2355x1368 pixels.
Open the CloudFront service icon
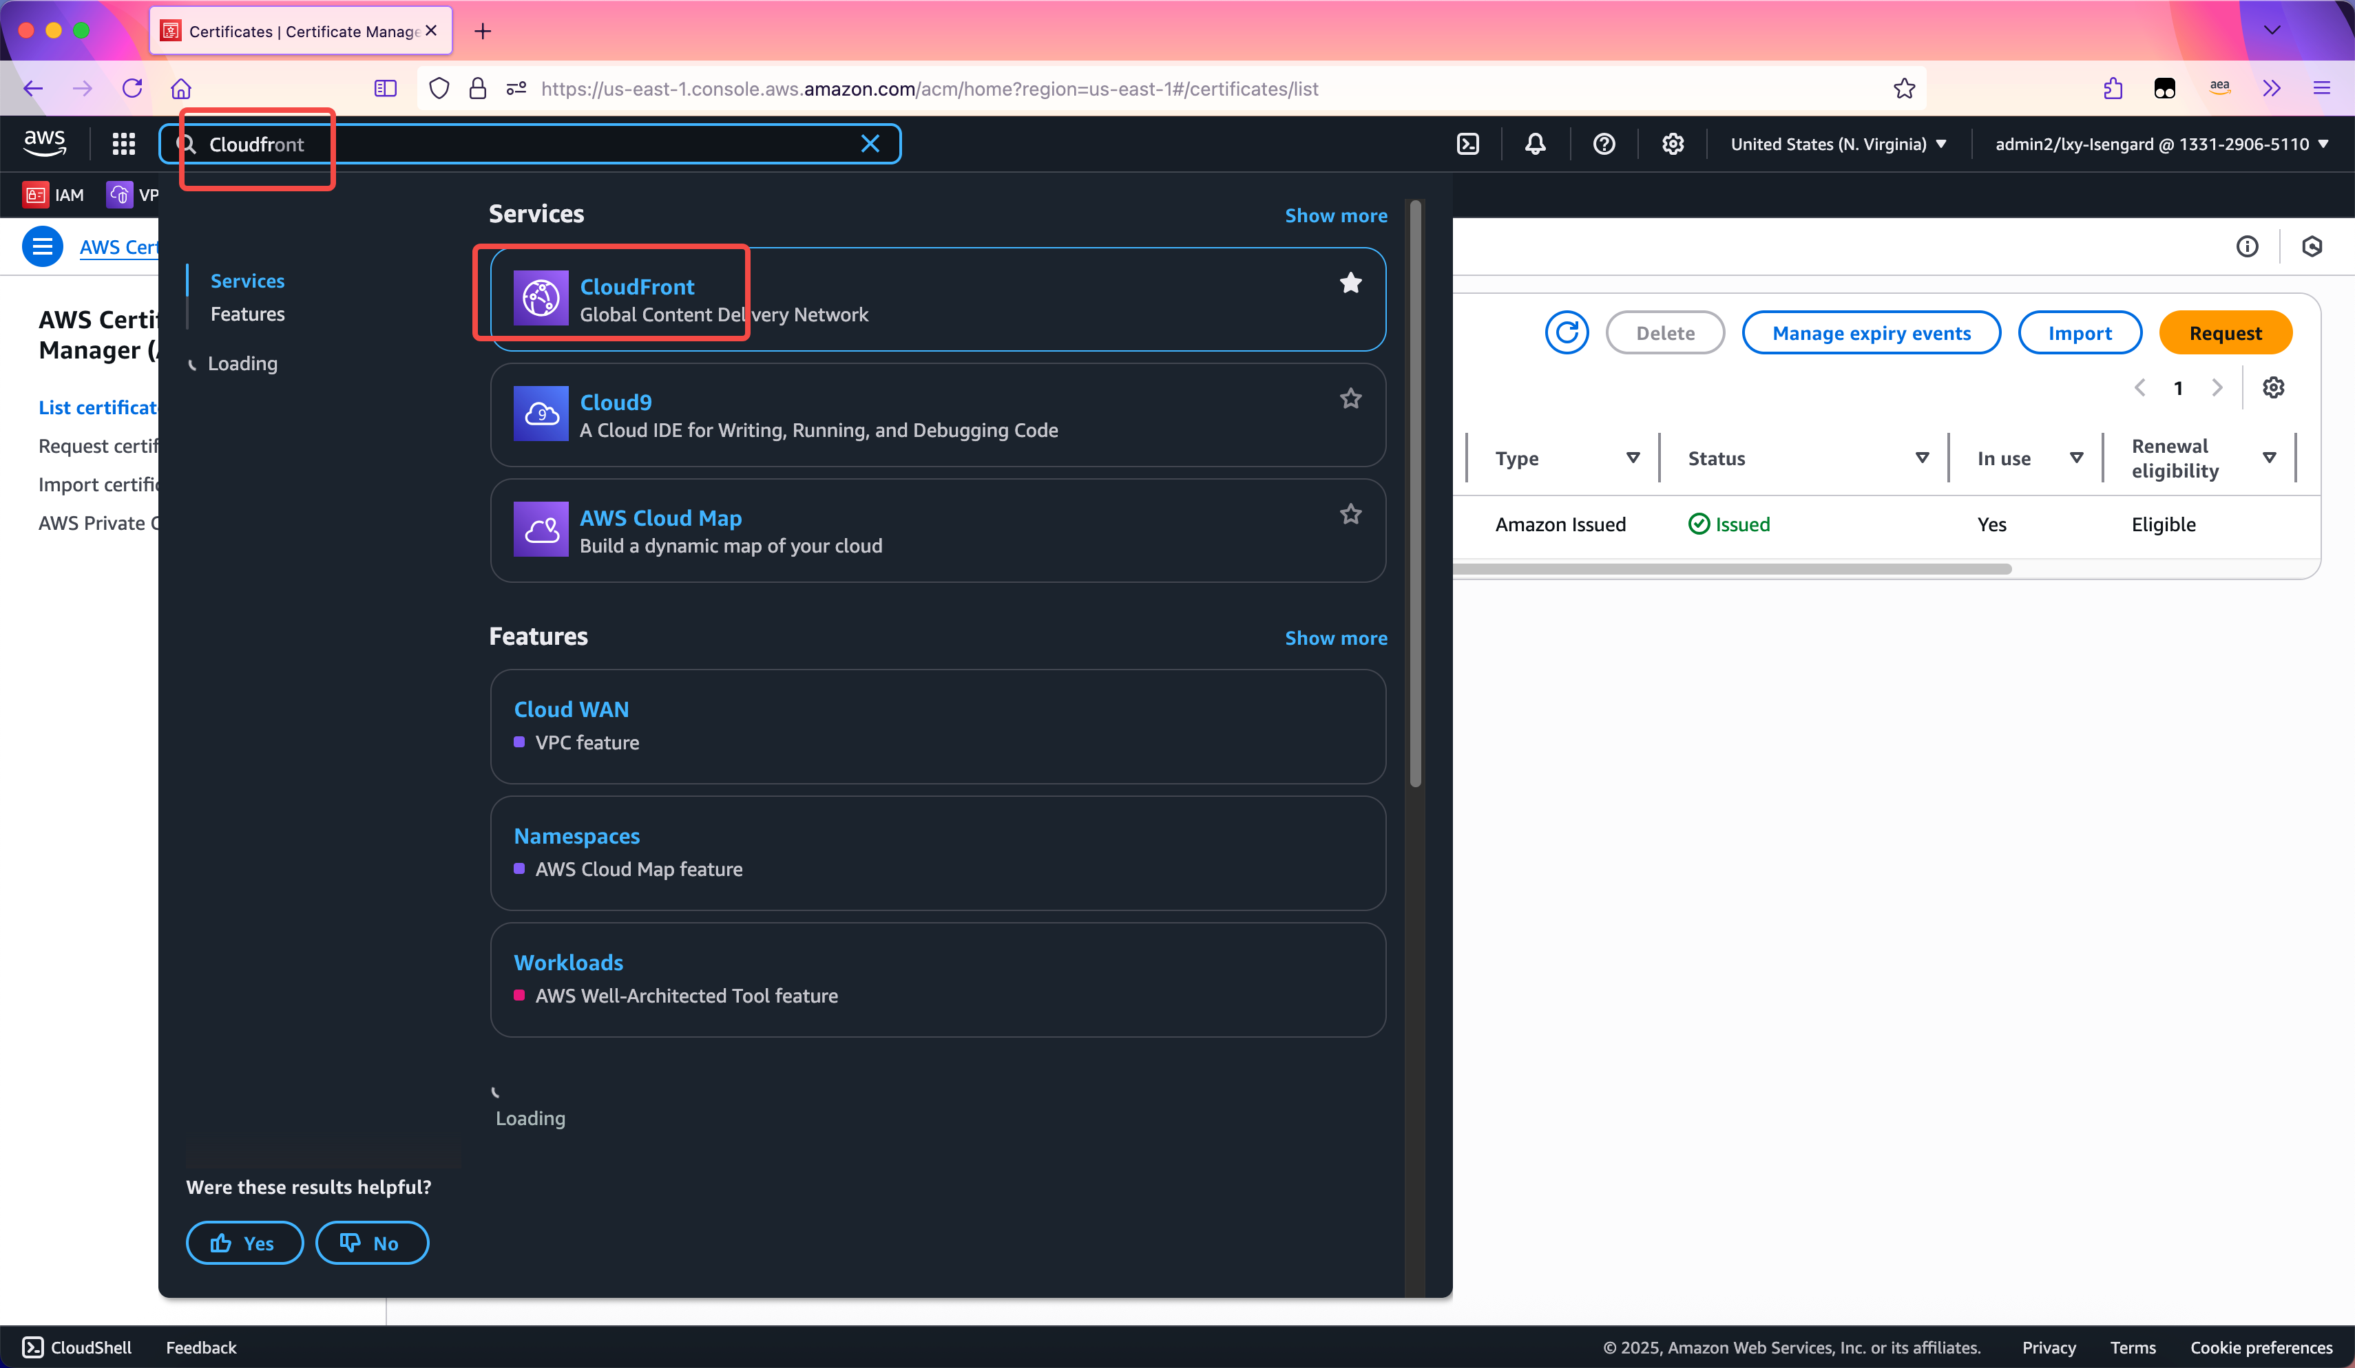pos(541,299)
